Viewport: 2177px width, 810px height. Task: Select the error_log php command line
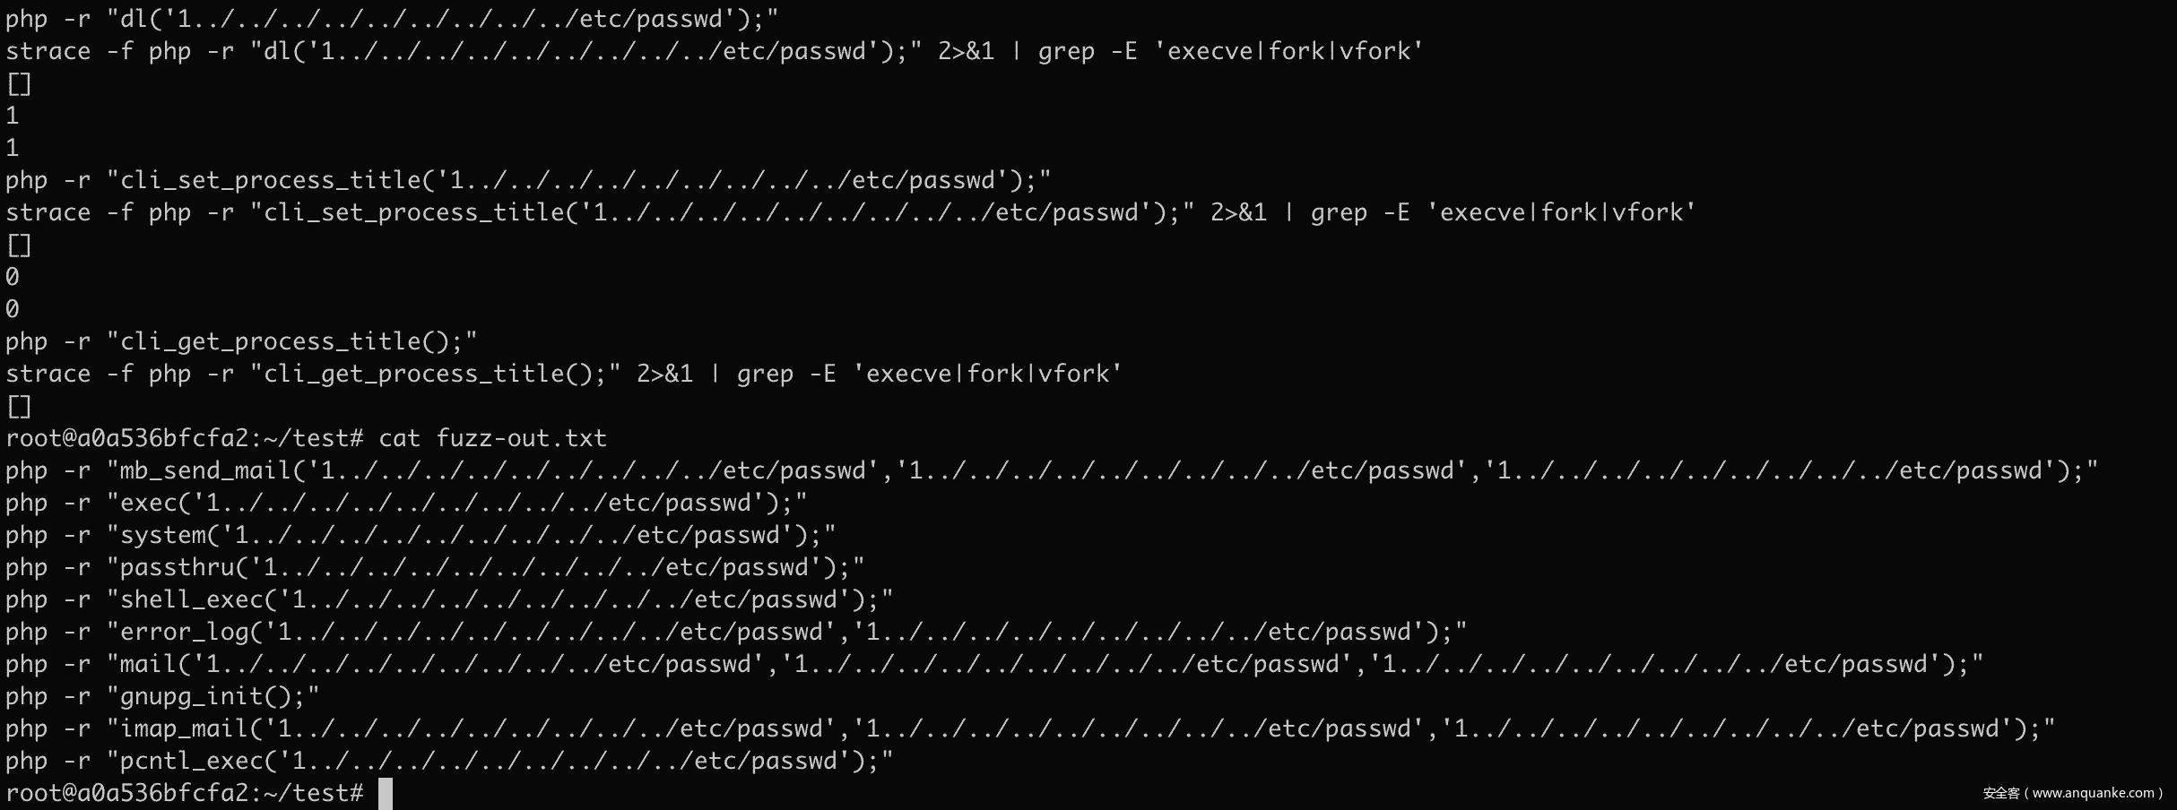pyautogui.click(x=735, y=632)
